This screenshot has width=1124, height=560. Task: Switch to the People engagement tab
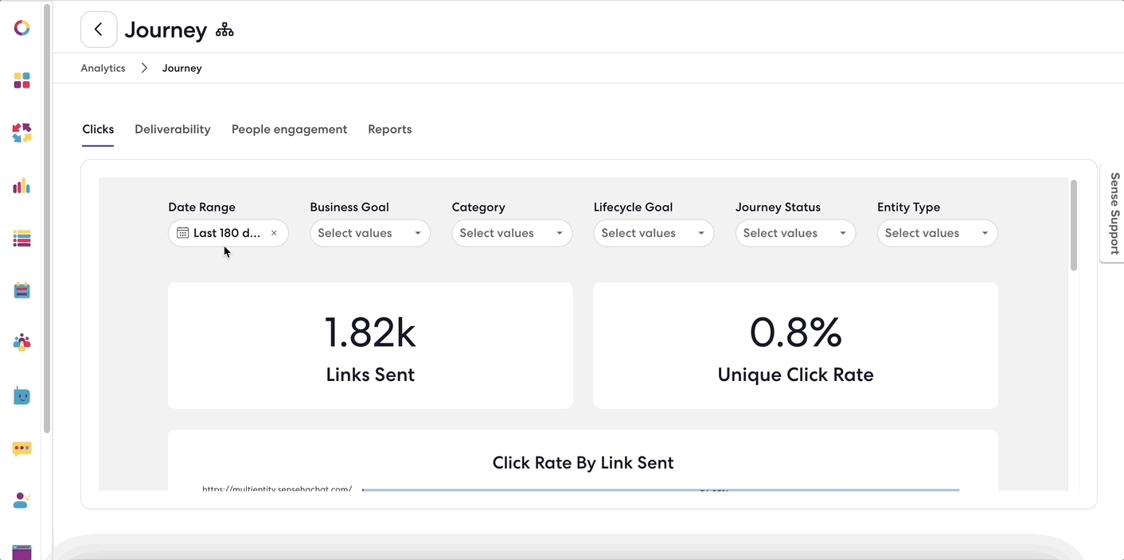coord(290,129)
